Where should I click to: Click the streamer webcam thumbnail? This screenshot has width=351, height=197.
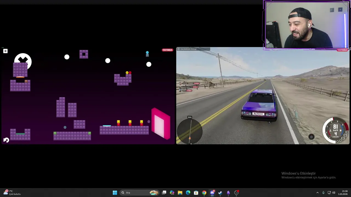[307, 25]
